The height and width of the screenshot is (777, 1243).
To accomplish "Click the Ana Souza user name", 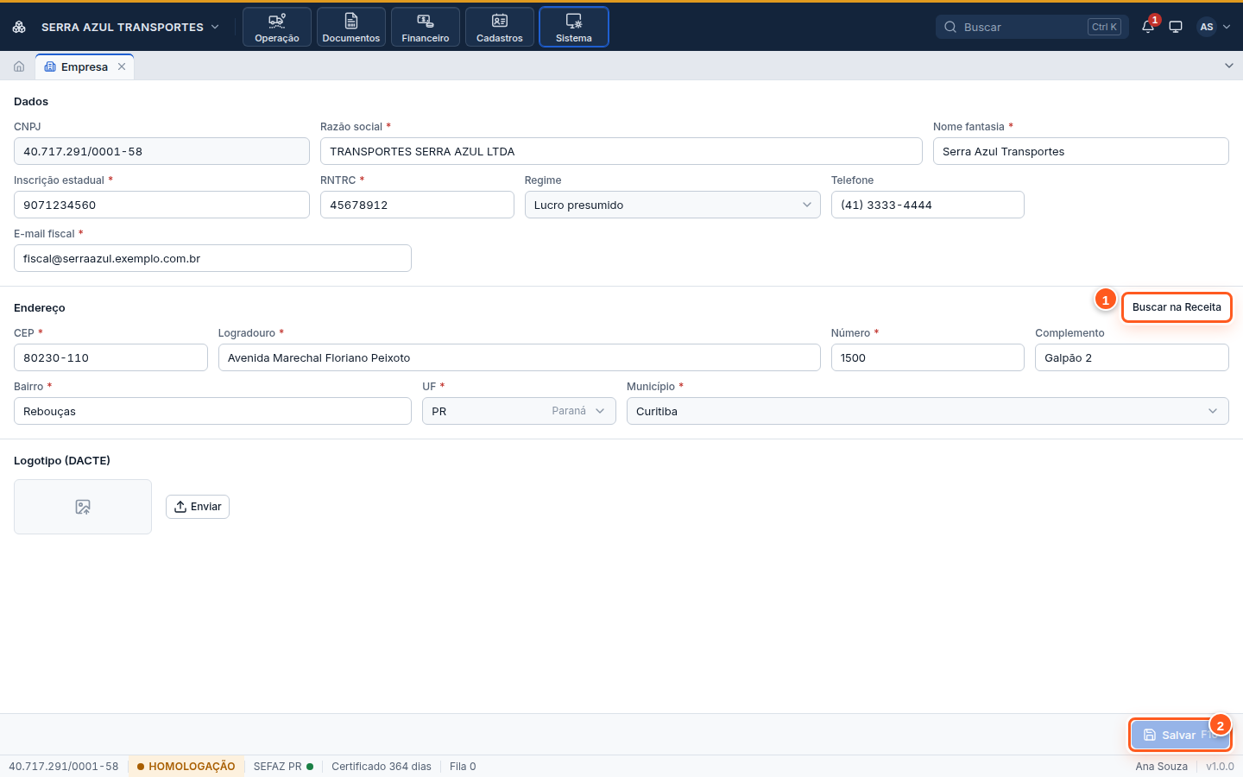I will (1162, 767).
